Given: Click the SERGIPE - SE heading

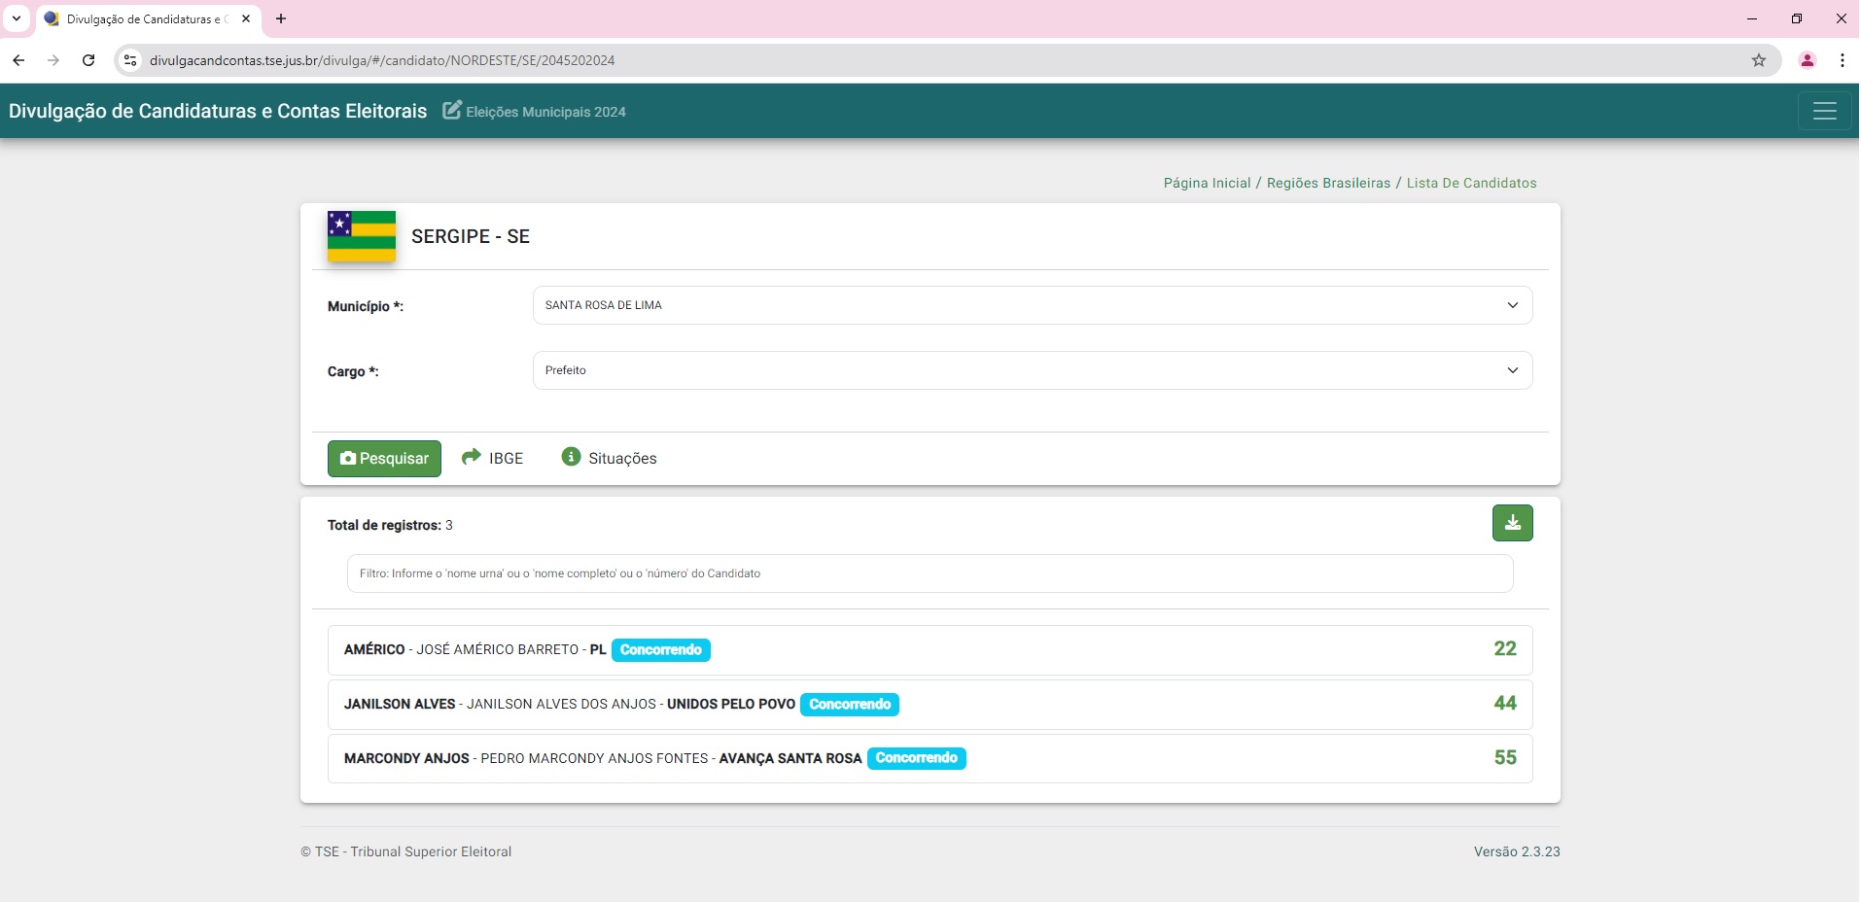Looking at the screenshot, I should click(471, 236).
